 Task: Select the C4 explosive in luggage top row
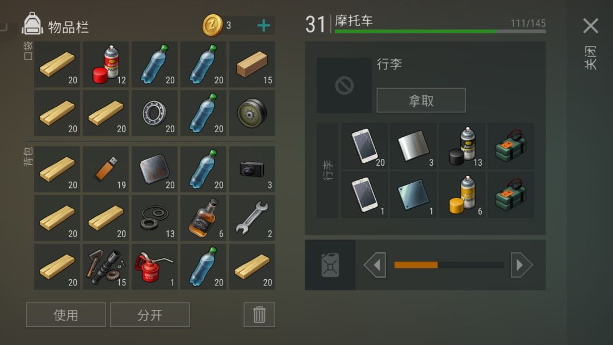tap(511, 146)
